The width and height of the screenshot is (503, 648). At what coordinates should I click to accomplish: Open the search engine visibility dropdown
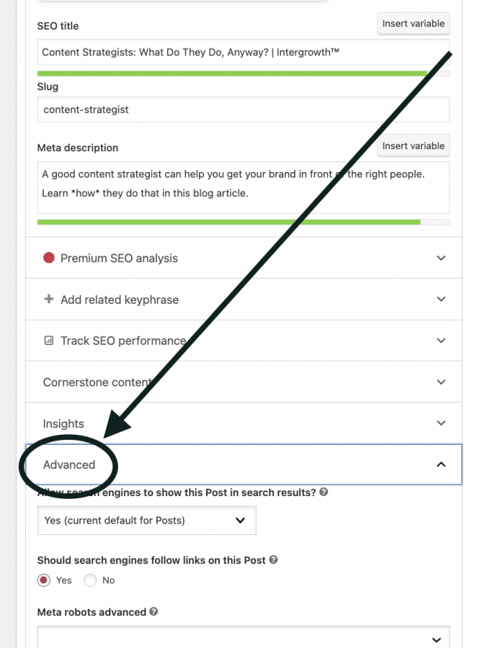tap(146, 521)
